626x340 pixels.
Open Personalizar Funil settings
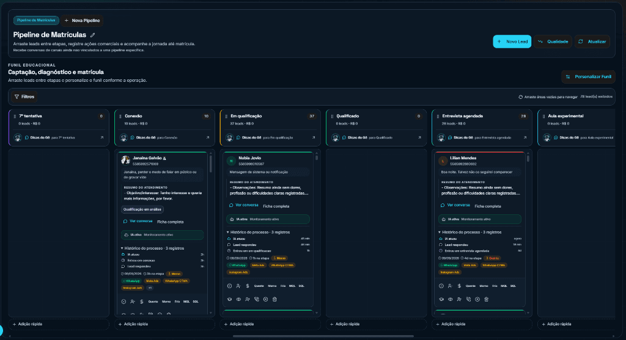click(589, 76)
